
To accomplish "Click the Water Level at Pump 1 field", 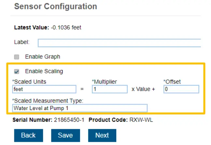I will point(80,108).
